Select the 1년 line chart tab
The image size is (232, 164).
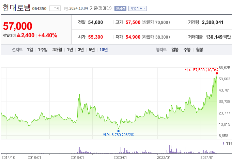[x=70, y=50]
